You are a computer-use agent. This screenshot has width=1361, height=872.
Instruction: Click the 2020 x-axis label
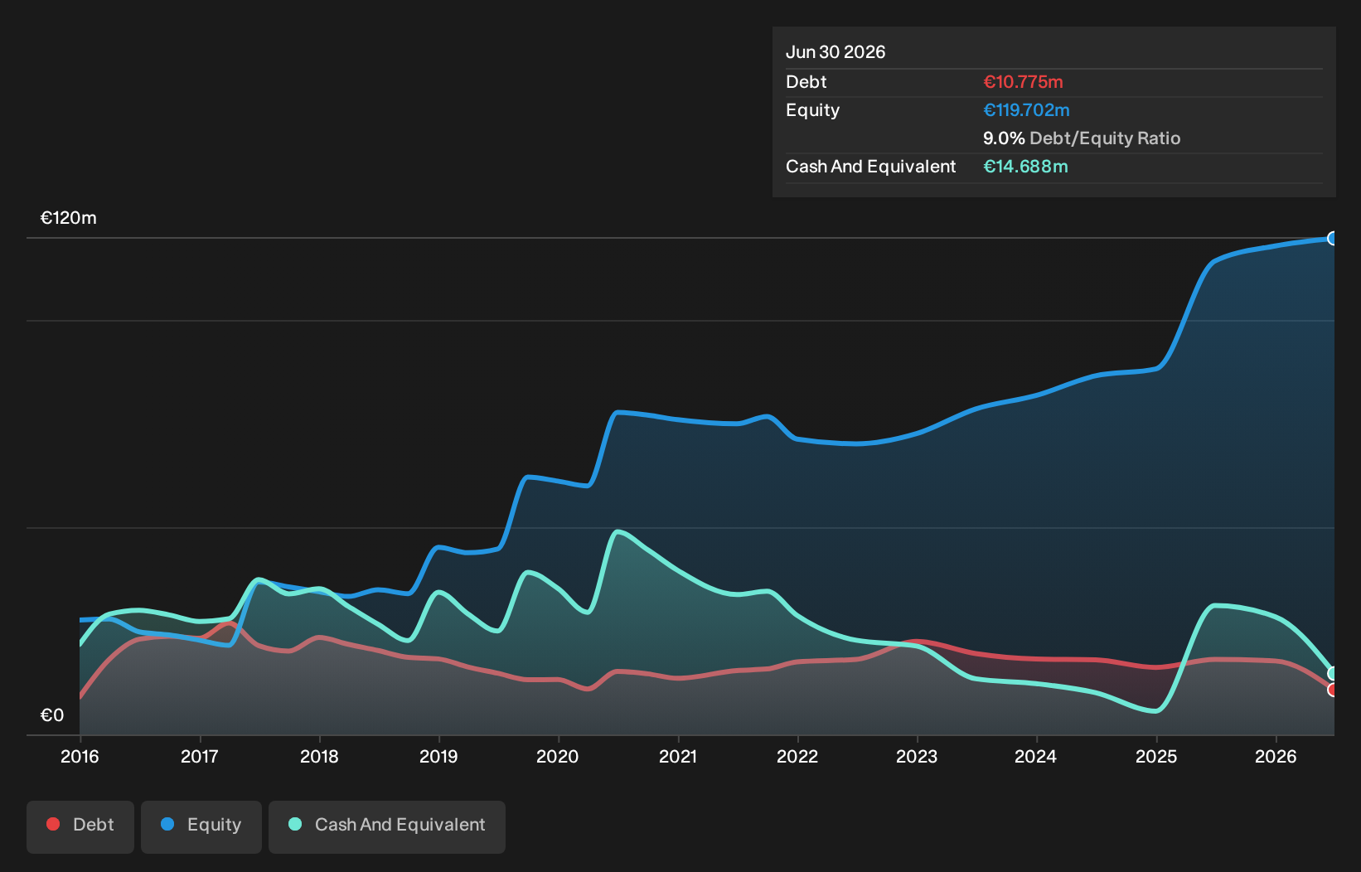tap(558, 756)
